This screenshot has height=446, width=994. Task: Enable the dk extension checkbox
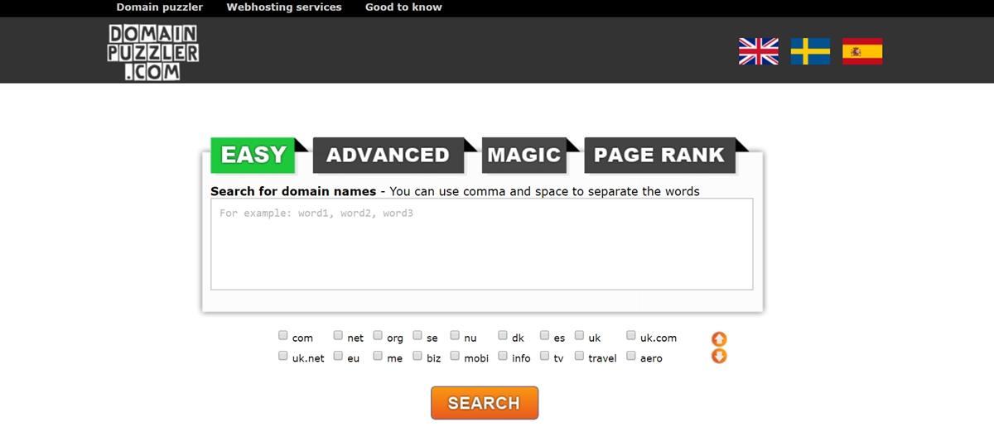(x=503, y=336)
